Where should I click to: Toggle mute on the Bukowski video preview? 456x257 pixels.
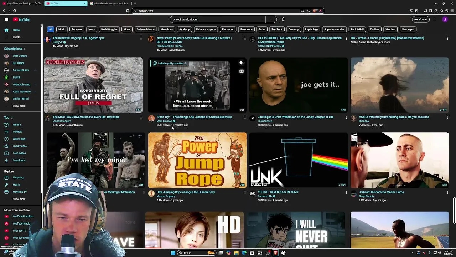242,63
